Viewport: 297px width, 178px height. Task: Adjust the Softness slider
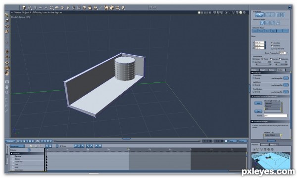[x=281, y=65]
